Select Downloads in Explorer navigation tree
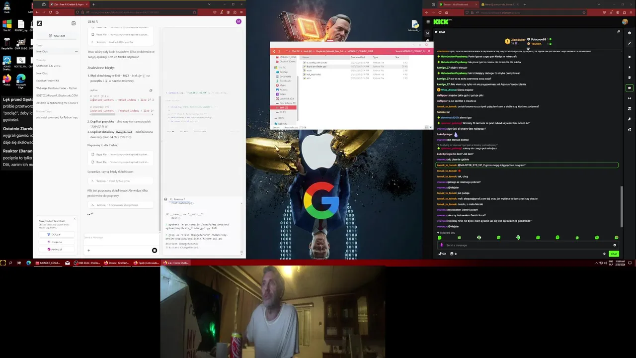The height and width of the screenshot is (358, 636). [285, 81]
